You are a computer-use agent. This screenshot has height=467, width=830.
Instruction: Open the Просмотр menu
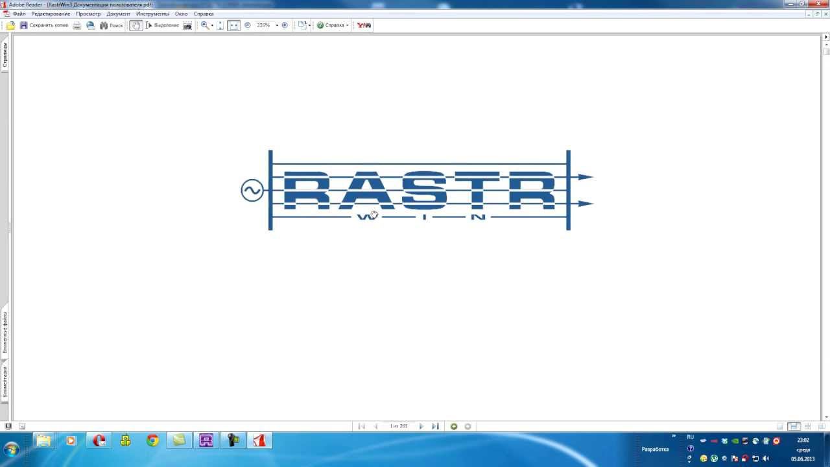pyautogui.click(x=88, y=14)
